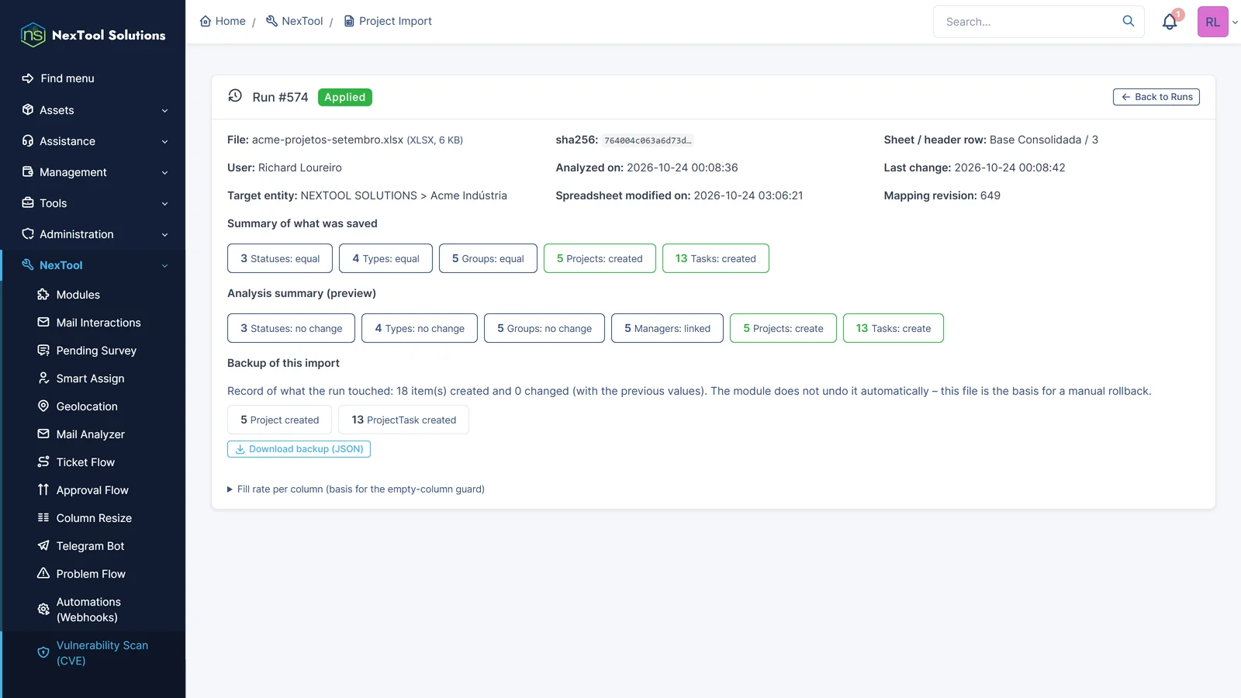Collapse the NexTool menu chevron
The width and height of the screenshot is (1241, 698).
[164, 266]
